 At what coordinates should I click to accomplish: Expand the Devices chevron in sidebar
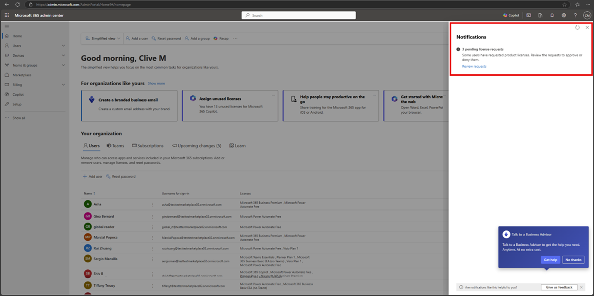(x=63, y=56)
